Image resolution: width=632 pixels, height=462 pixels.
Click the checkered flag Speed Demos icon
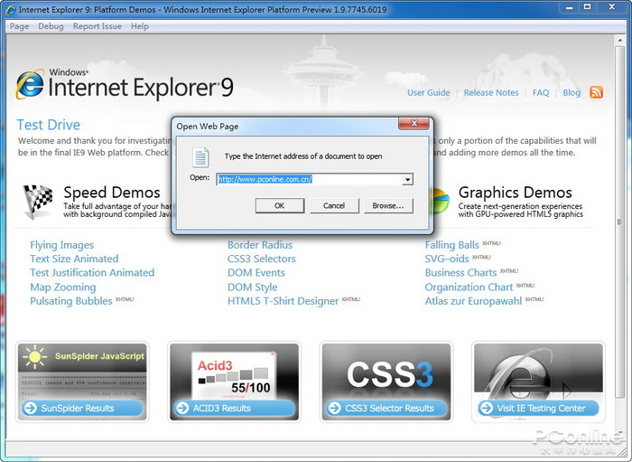[x=38, y=202]
